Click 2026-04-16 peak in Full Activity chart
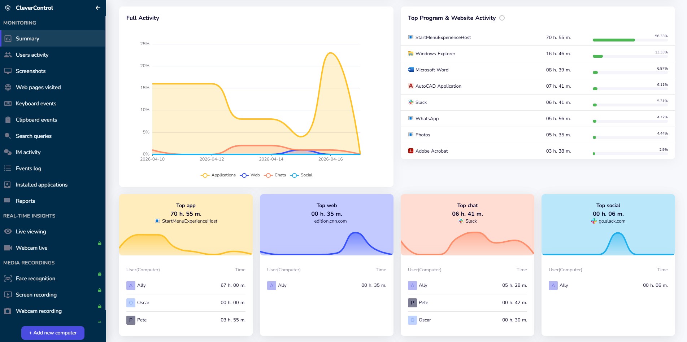This screenshot has width=687, height=342. point(330,53)
